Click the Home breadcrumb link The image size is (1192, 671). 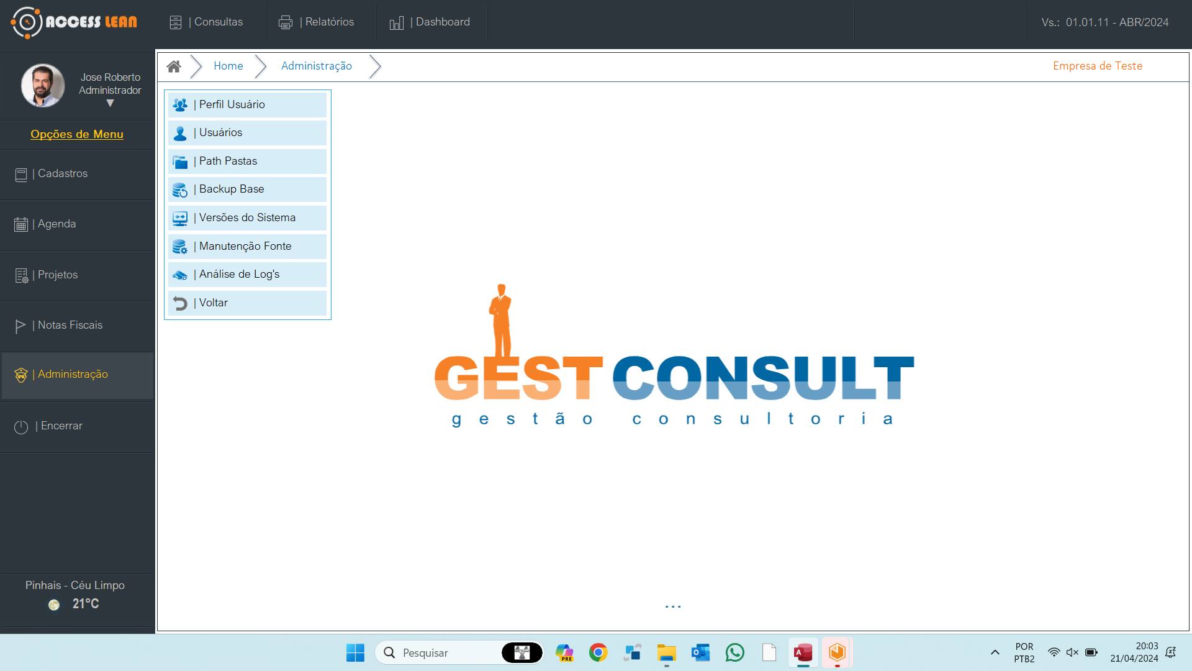(x=228, y=66)
